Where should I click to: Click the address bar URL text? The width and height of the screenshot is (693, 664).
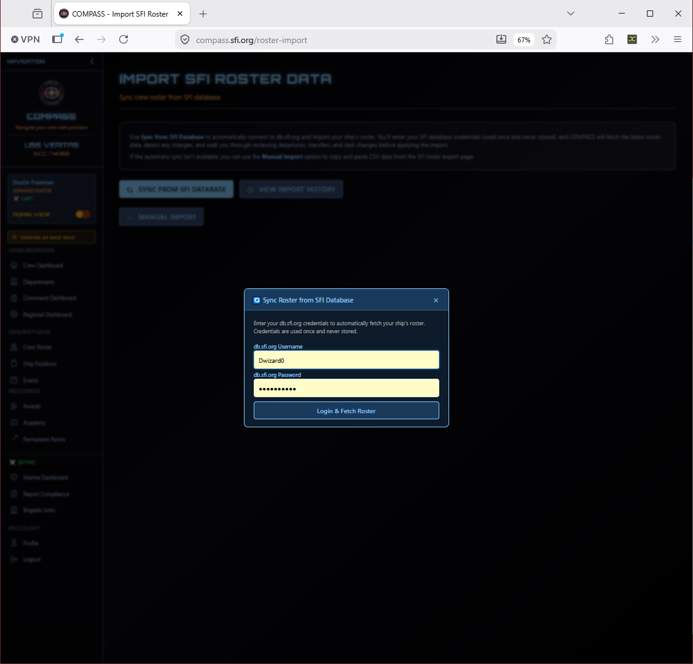coord(251,40)
